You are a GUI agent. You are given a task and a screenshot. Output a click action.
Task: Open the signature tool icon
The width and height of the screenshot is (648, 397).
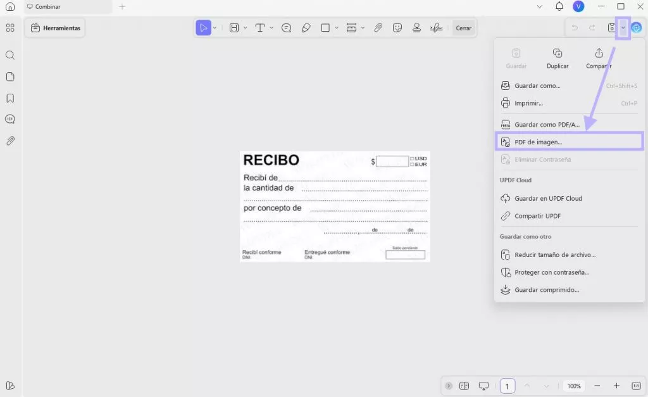coord(437,28)
